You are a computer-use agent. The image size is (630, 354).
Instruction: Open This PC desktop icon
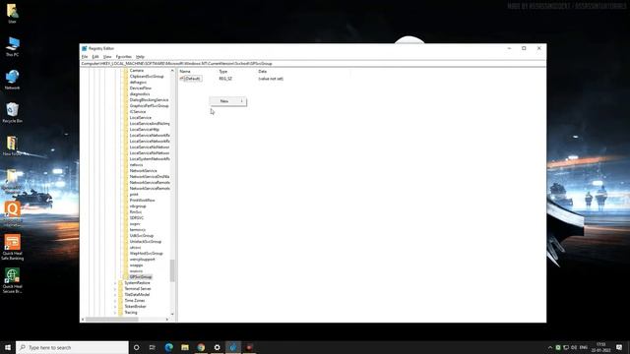(12, 46)
